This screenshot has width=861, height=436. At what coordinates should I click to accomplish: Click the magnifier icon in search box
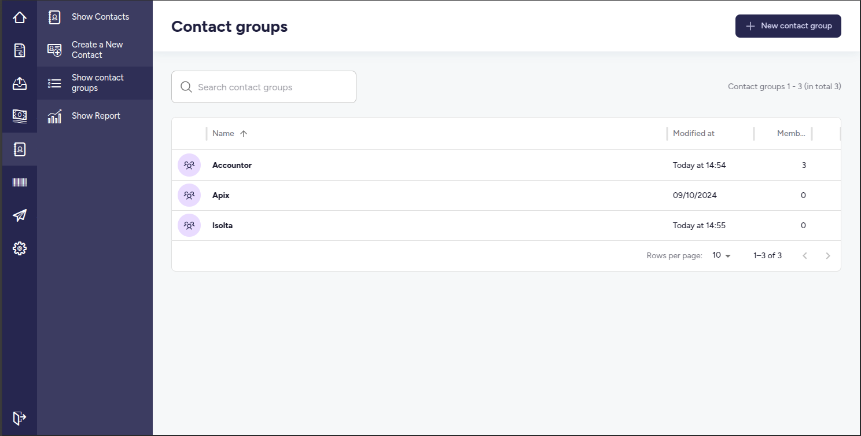coord(186,87)
